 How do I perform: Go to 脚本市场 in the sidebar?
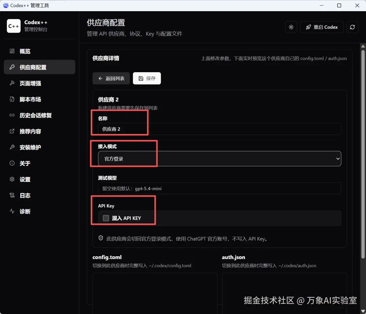pyautogui.click(x=39, y=99)
